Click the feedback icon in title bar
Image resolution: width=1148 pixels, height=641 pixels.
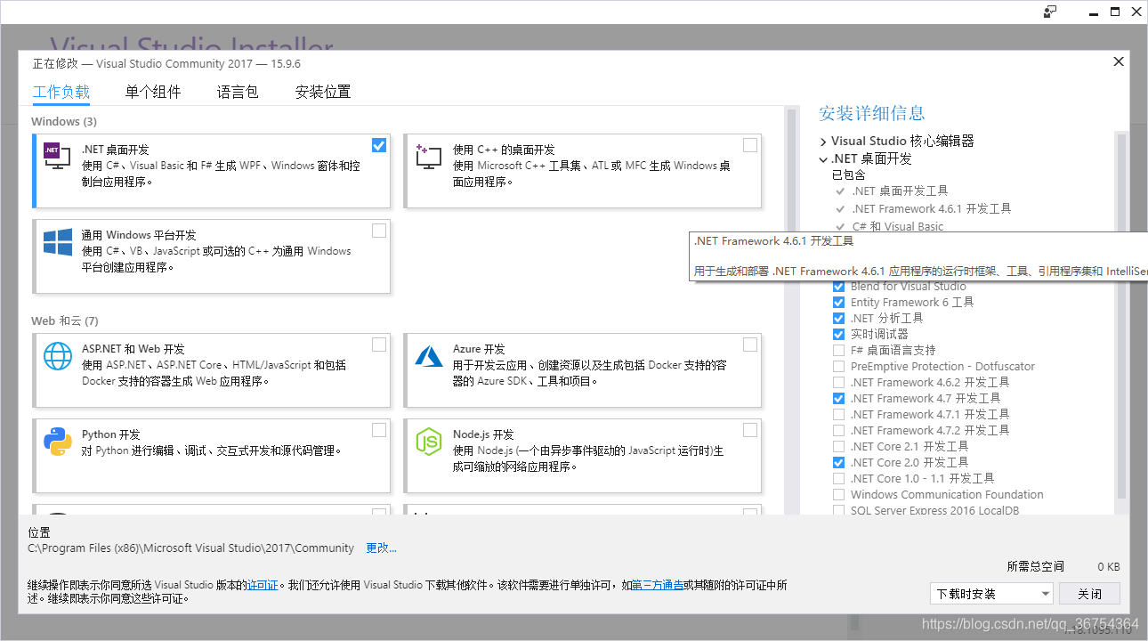pos(1050,12)
